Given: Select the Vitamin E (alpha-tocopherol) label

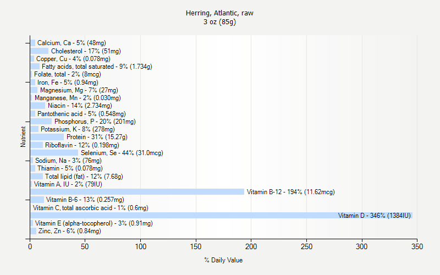Looking at the screenshot, I should (x=94, y=223).
